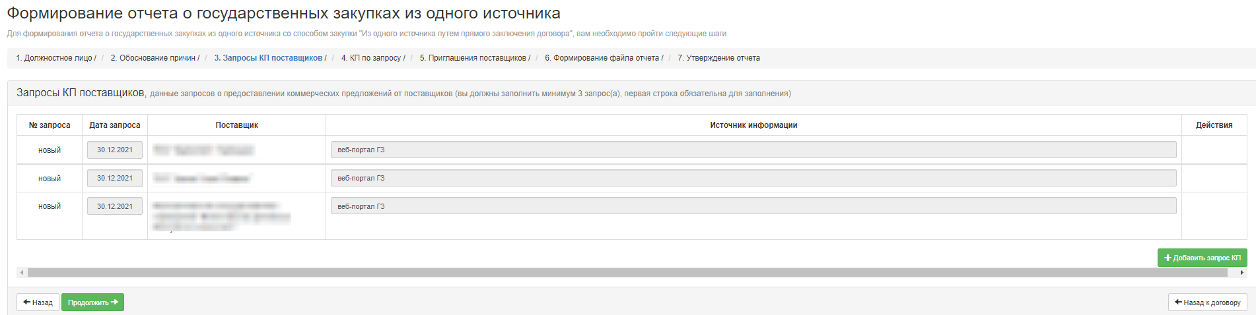Click the date field in the second request row

tap(115, 179)
